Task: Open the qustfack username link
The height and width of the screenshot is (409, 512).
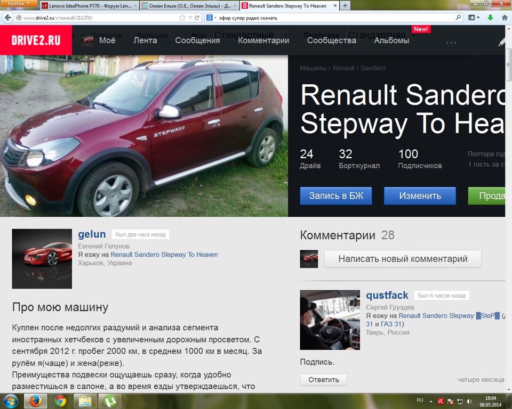Action: pyautogui.click(x=387, y=295)
